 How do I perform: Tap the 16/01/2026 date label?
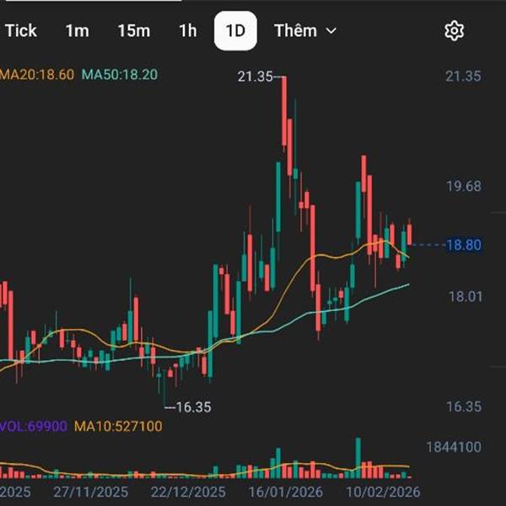click(285, 493)
